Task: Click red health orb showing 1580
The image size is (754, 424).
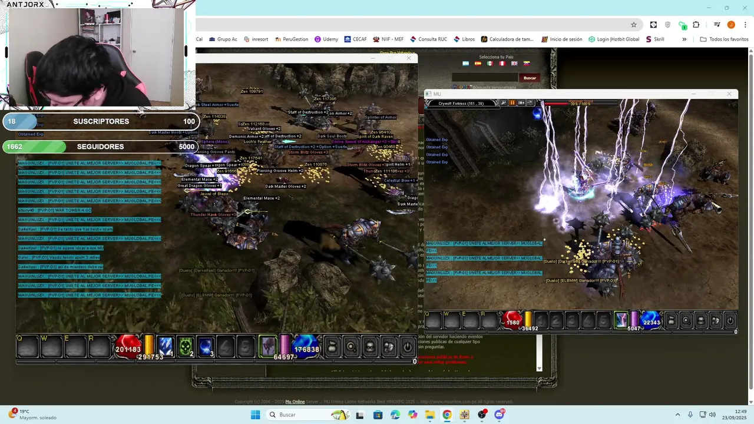Action: coord(512,321)
